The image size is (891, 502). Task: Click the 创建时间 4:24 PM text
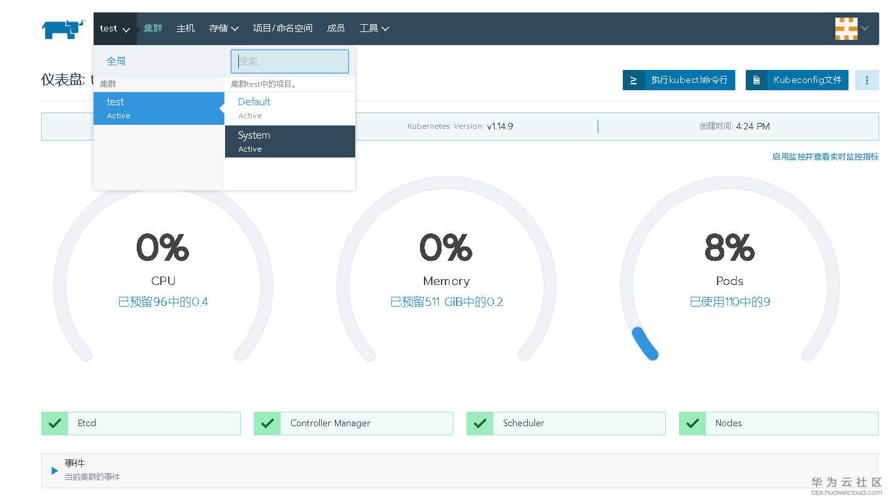tap(734, 126)
